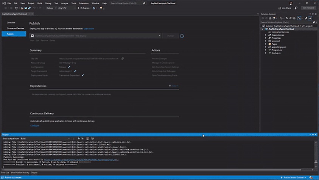The width and height of the screenshot is (319, 180).
Task: Click the pencil icon beside Deployment Mode
Action: 82,75
